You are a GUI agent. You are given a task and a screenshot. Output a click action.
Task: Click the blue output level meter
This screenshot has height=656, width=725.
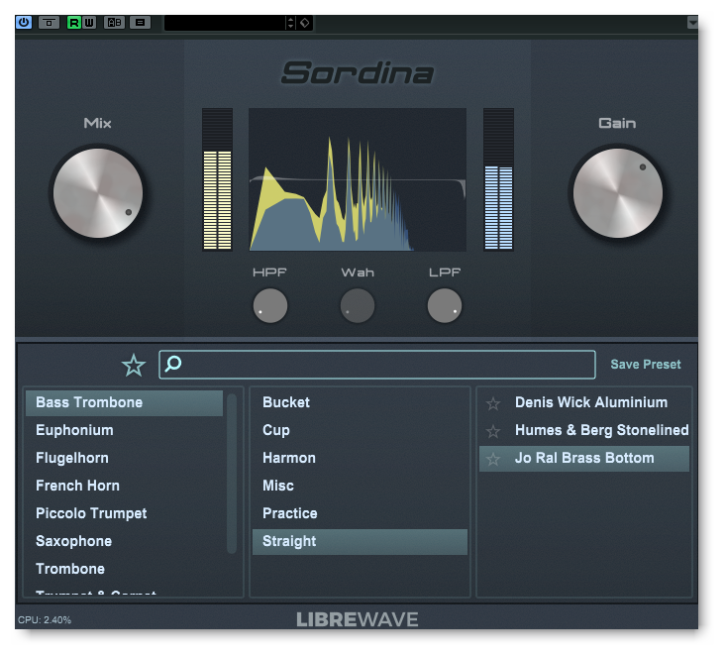tap(498, 179)
